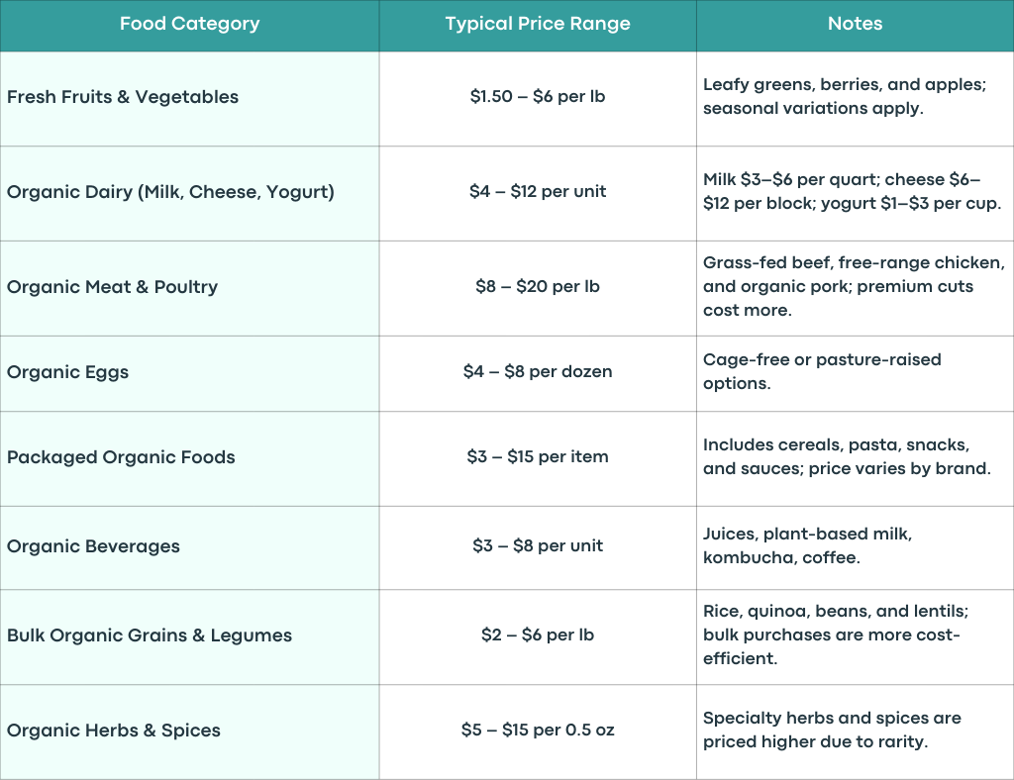This screenshot has width=1014, height=780.
Task: Select the grass-fed beef notes cell
Action: click(x=855, y=289)
